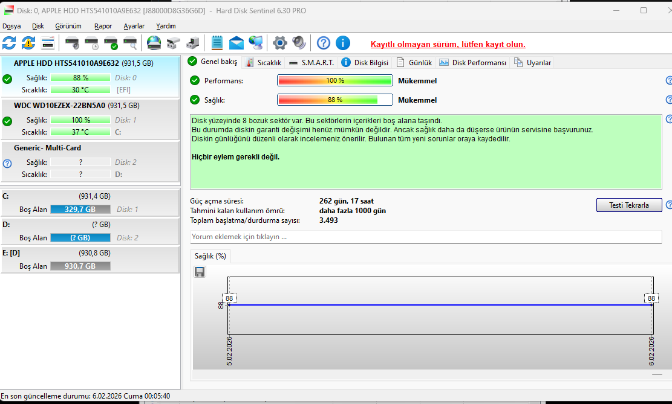Click the disk with speaker acoustic icon
672x404 pixels.
click(72, 43)
